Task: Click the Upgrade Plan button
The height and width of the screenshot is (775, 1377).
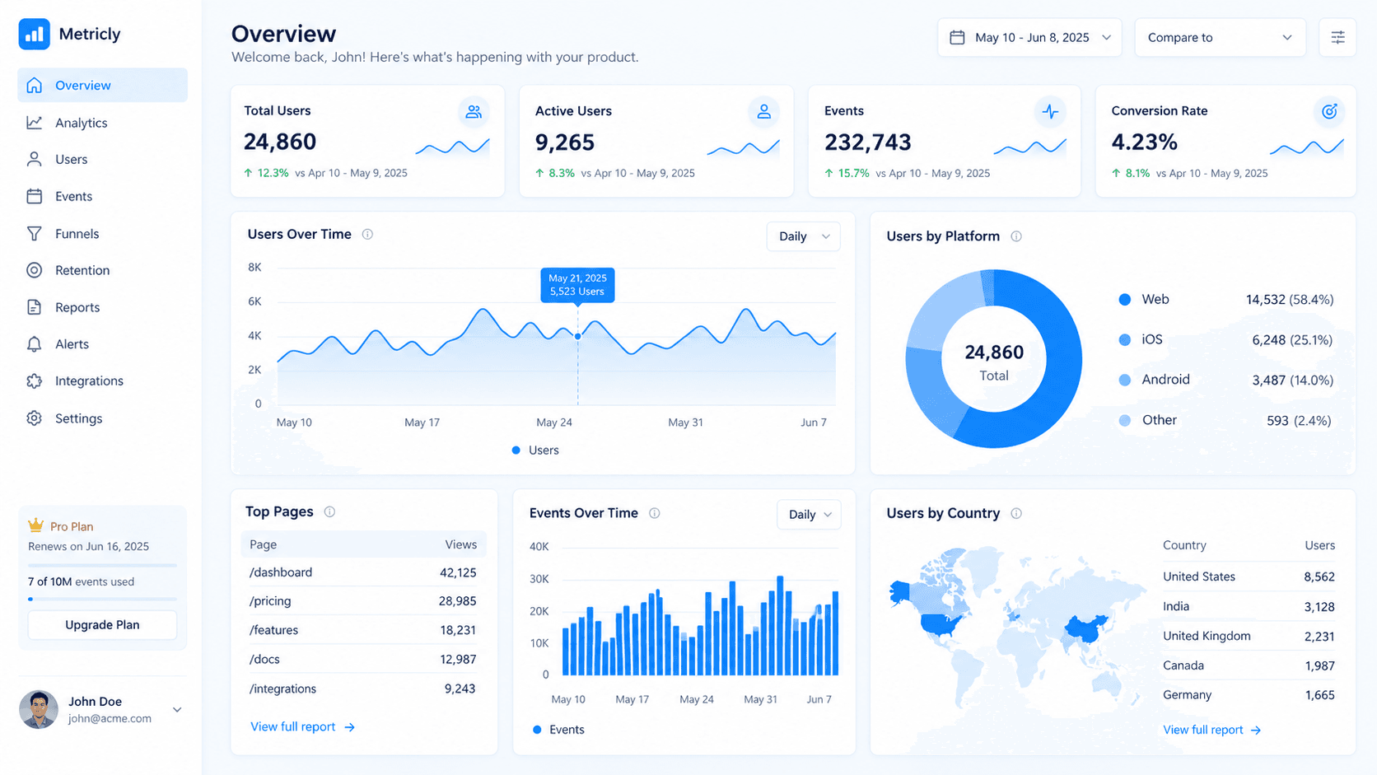Action: click(102, 624)
